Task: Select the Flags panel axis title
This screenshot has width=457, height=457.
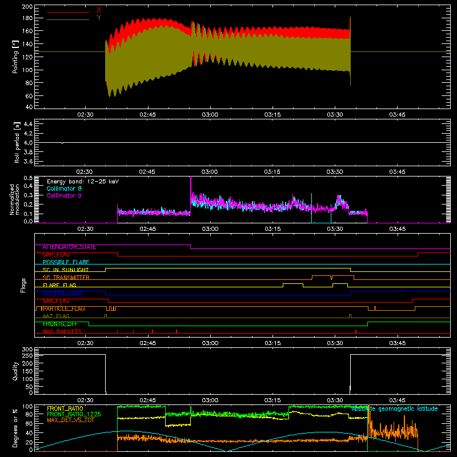Action: 23,285
